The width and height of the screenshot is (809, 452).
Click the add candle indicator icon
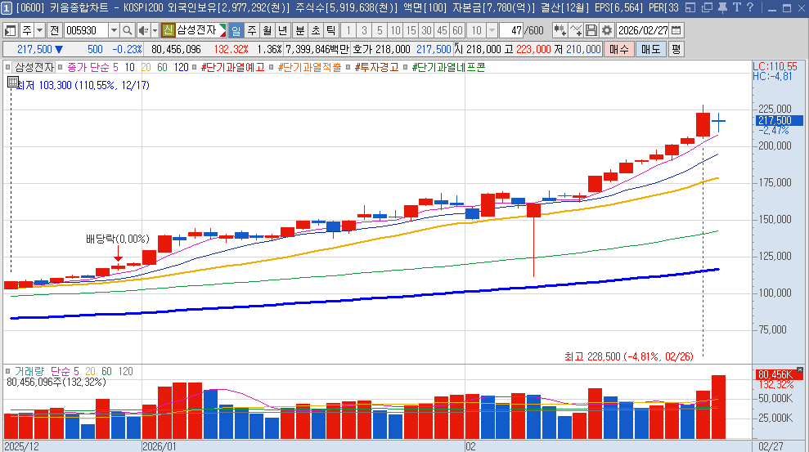coord(560,30)
